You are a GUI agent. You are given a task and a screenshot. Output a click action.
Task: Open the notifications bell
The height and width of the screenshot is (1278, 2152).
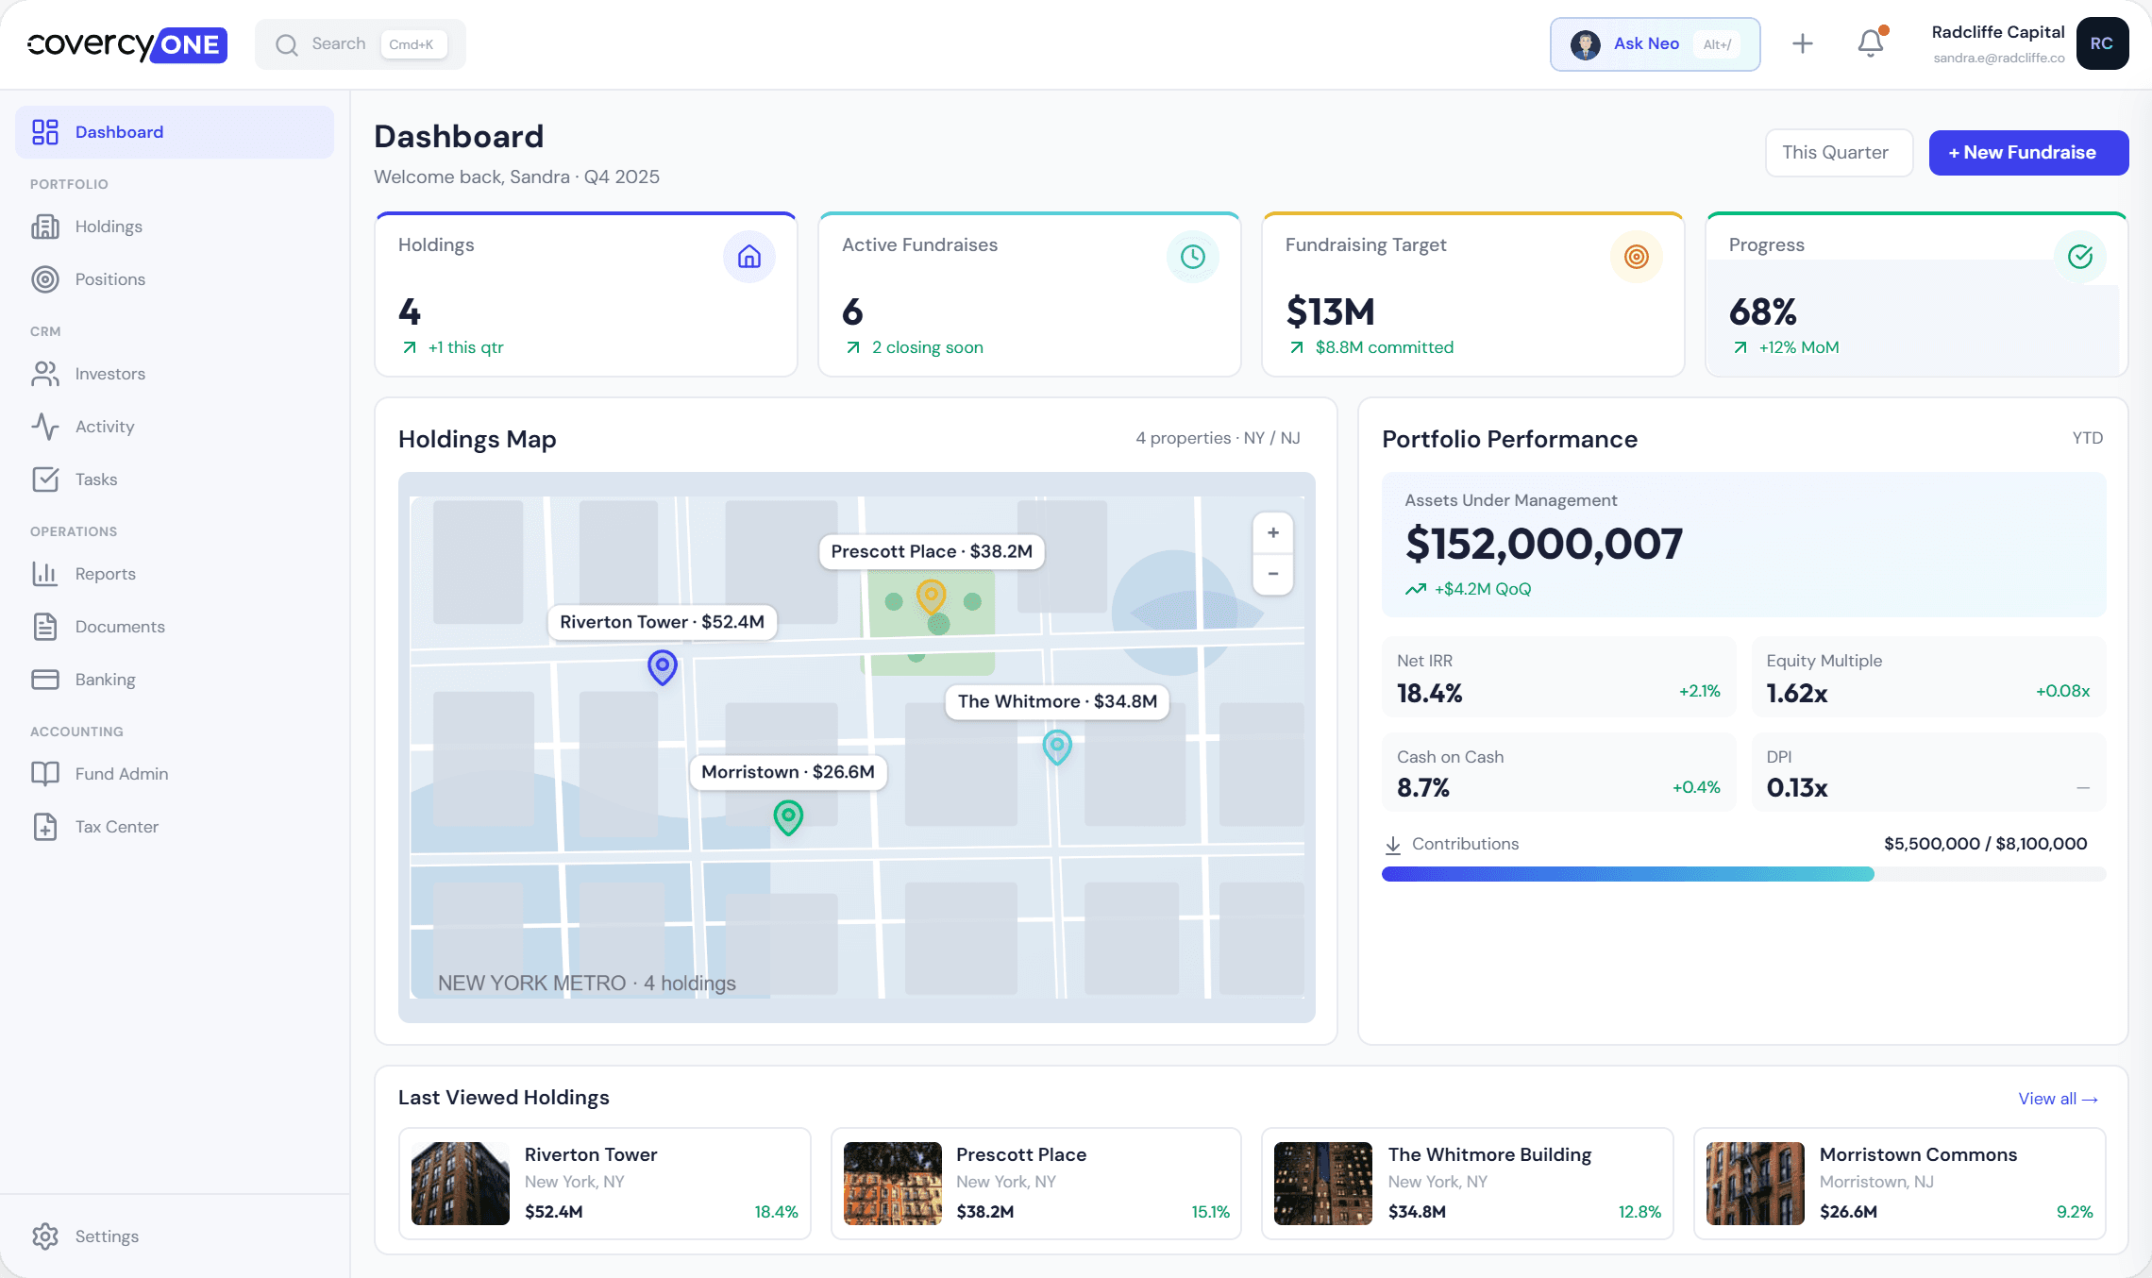click(1871, 43)
